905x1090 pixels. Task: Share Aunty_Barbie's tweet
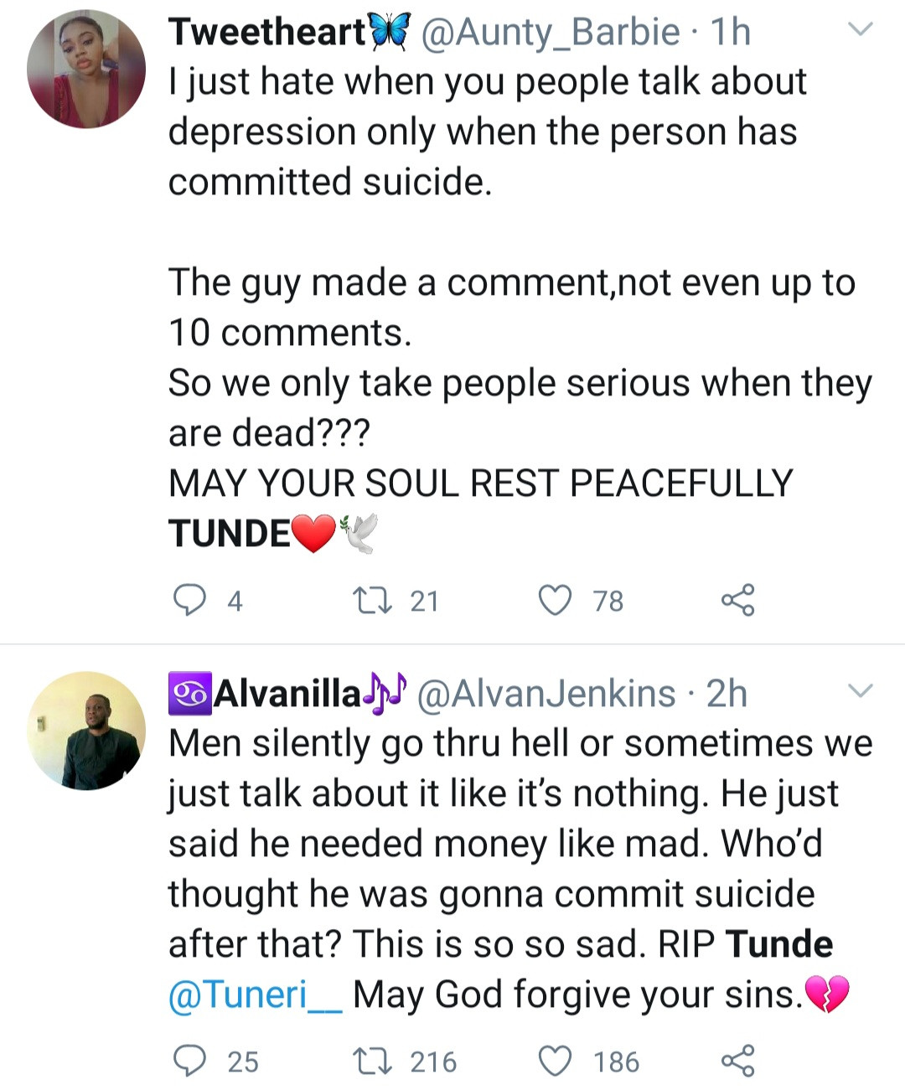pyautogui.click(x=737, y=601)
